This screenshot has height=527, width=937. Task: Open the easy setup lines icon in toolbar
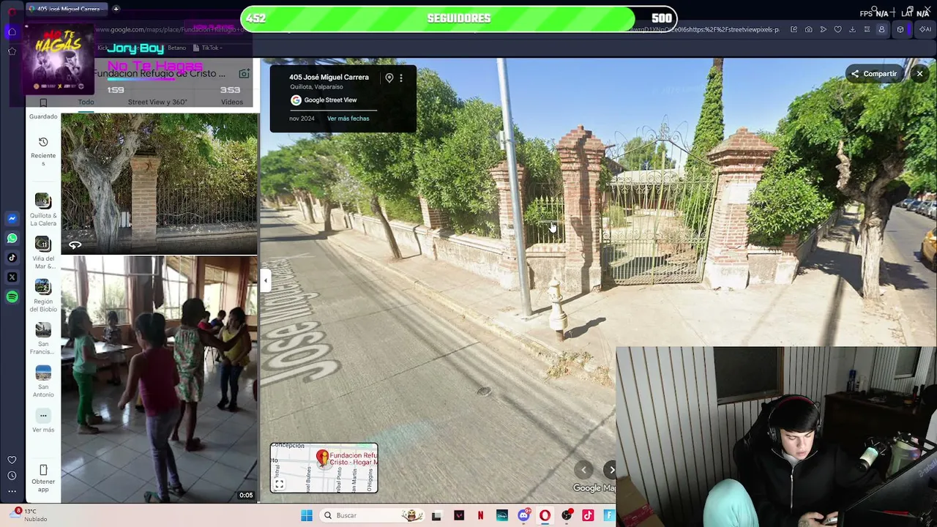click(867, 29)
